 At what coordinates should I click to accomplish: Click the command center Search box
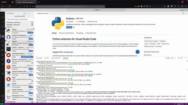97,10
